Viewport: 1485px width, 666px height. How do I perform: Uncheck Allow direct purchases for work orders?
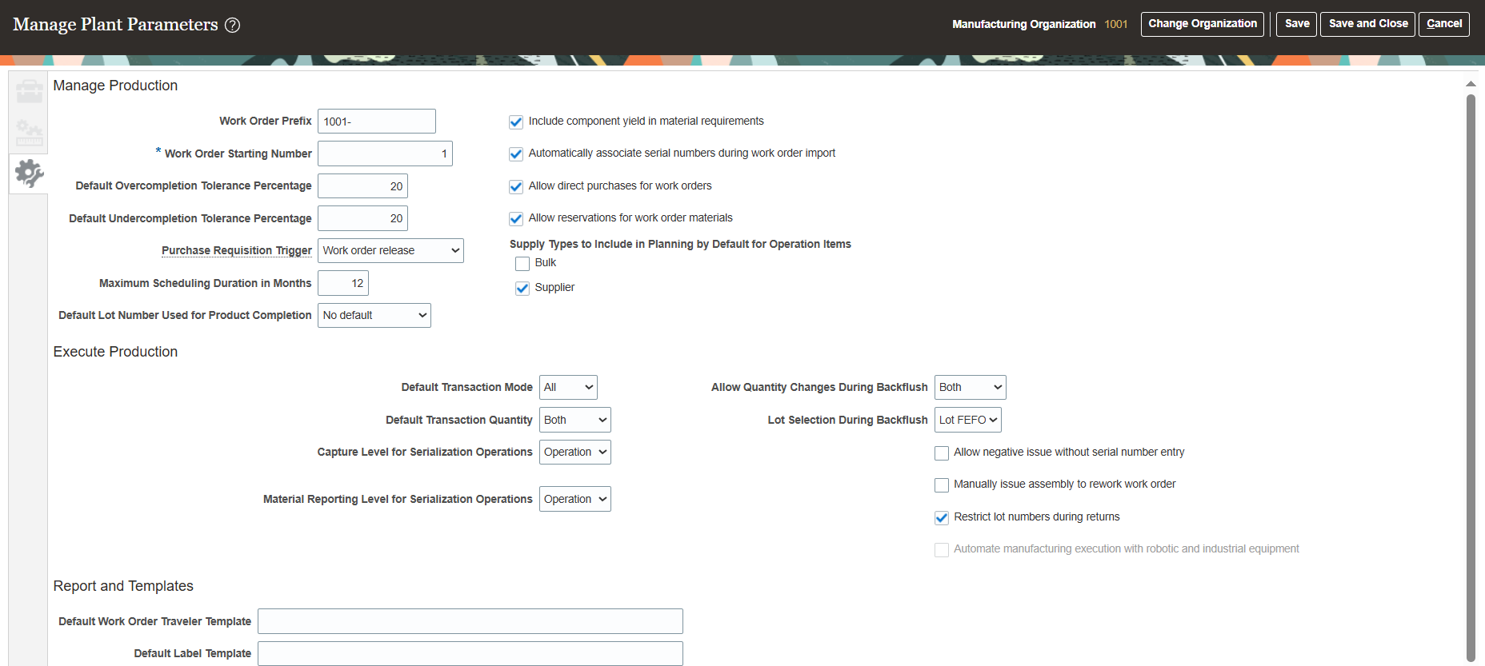pos(516,187)
